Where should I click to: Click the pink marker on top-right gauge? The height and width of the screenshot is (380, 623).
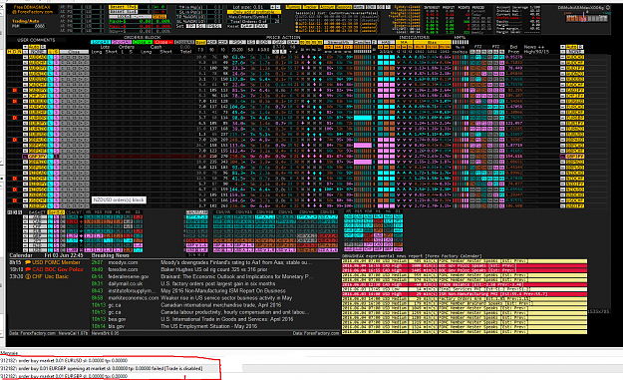click(584, 16)
